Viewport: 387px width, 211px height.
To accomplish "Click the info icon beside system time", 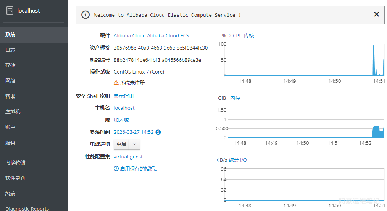I will point(158,132).
